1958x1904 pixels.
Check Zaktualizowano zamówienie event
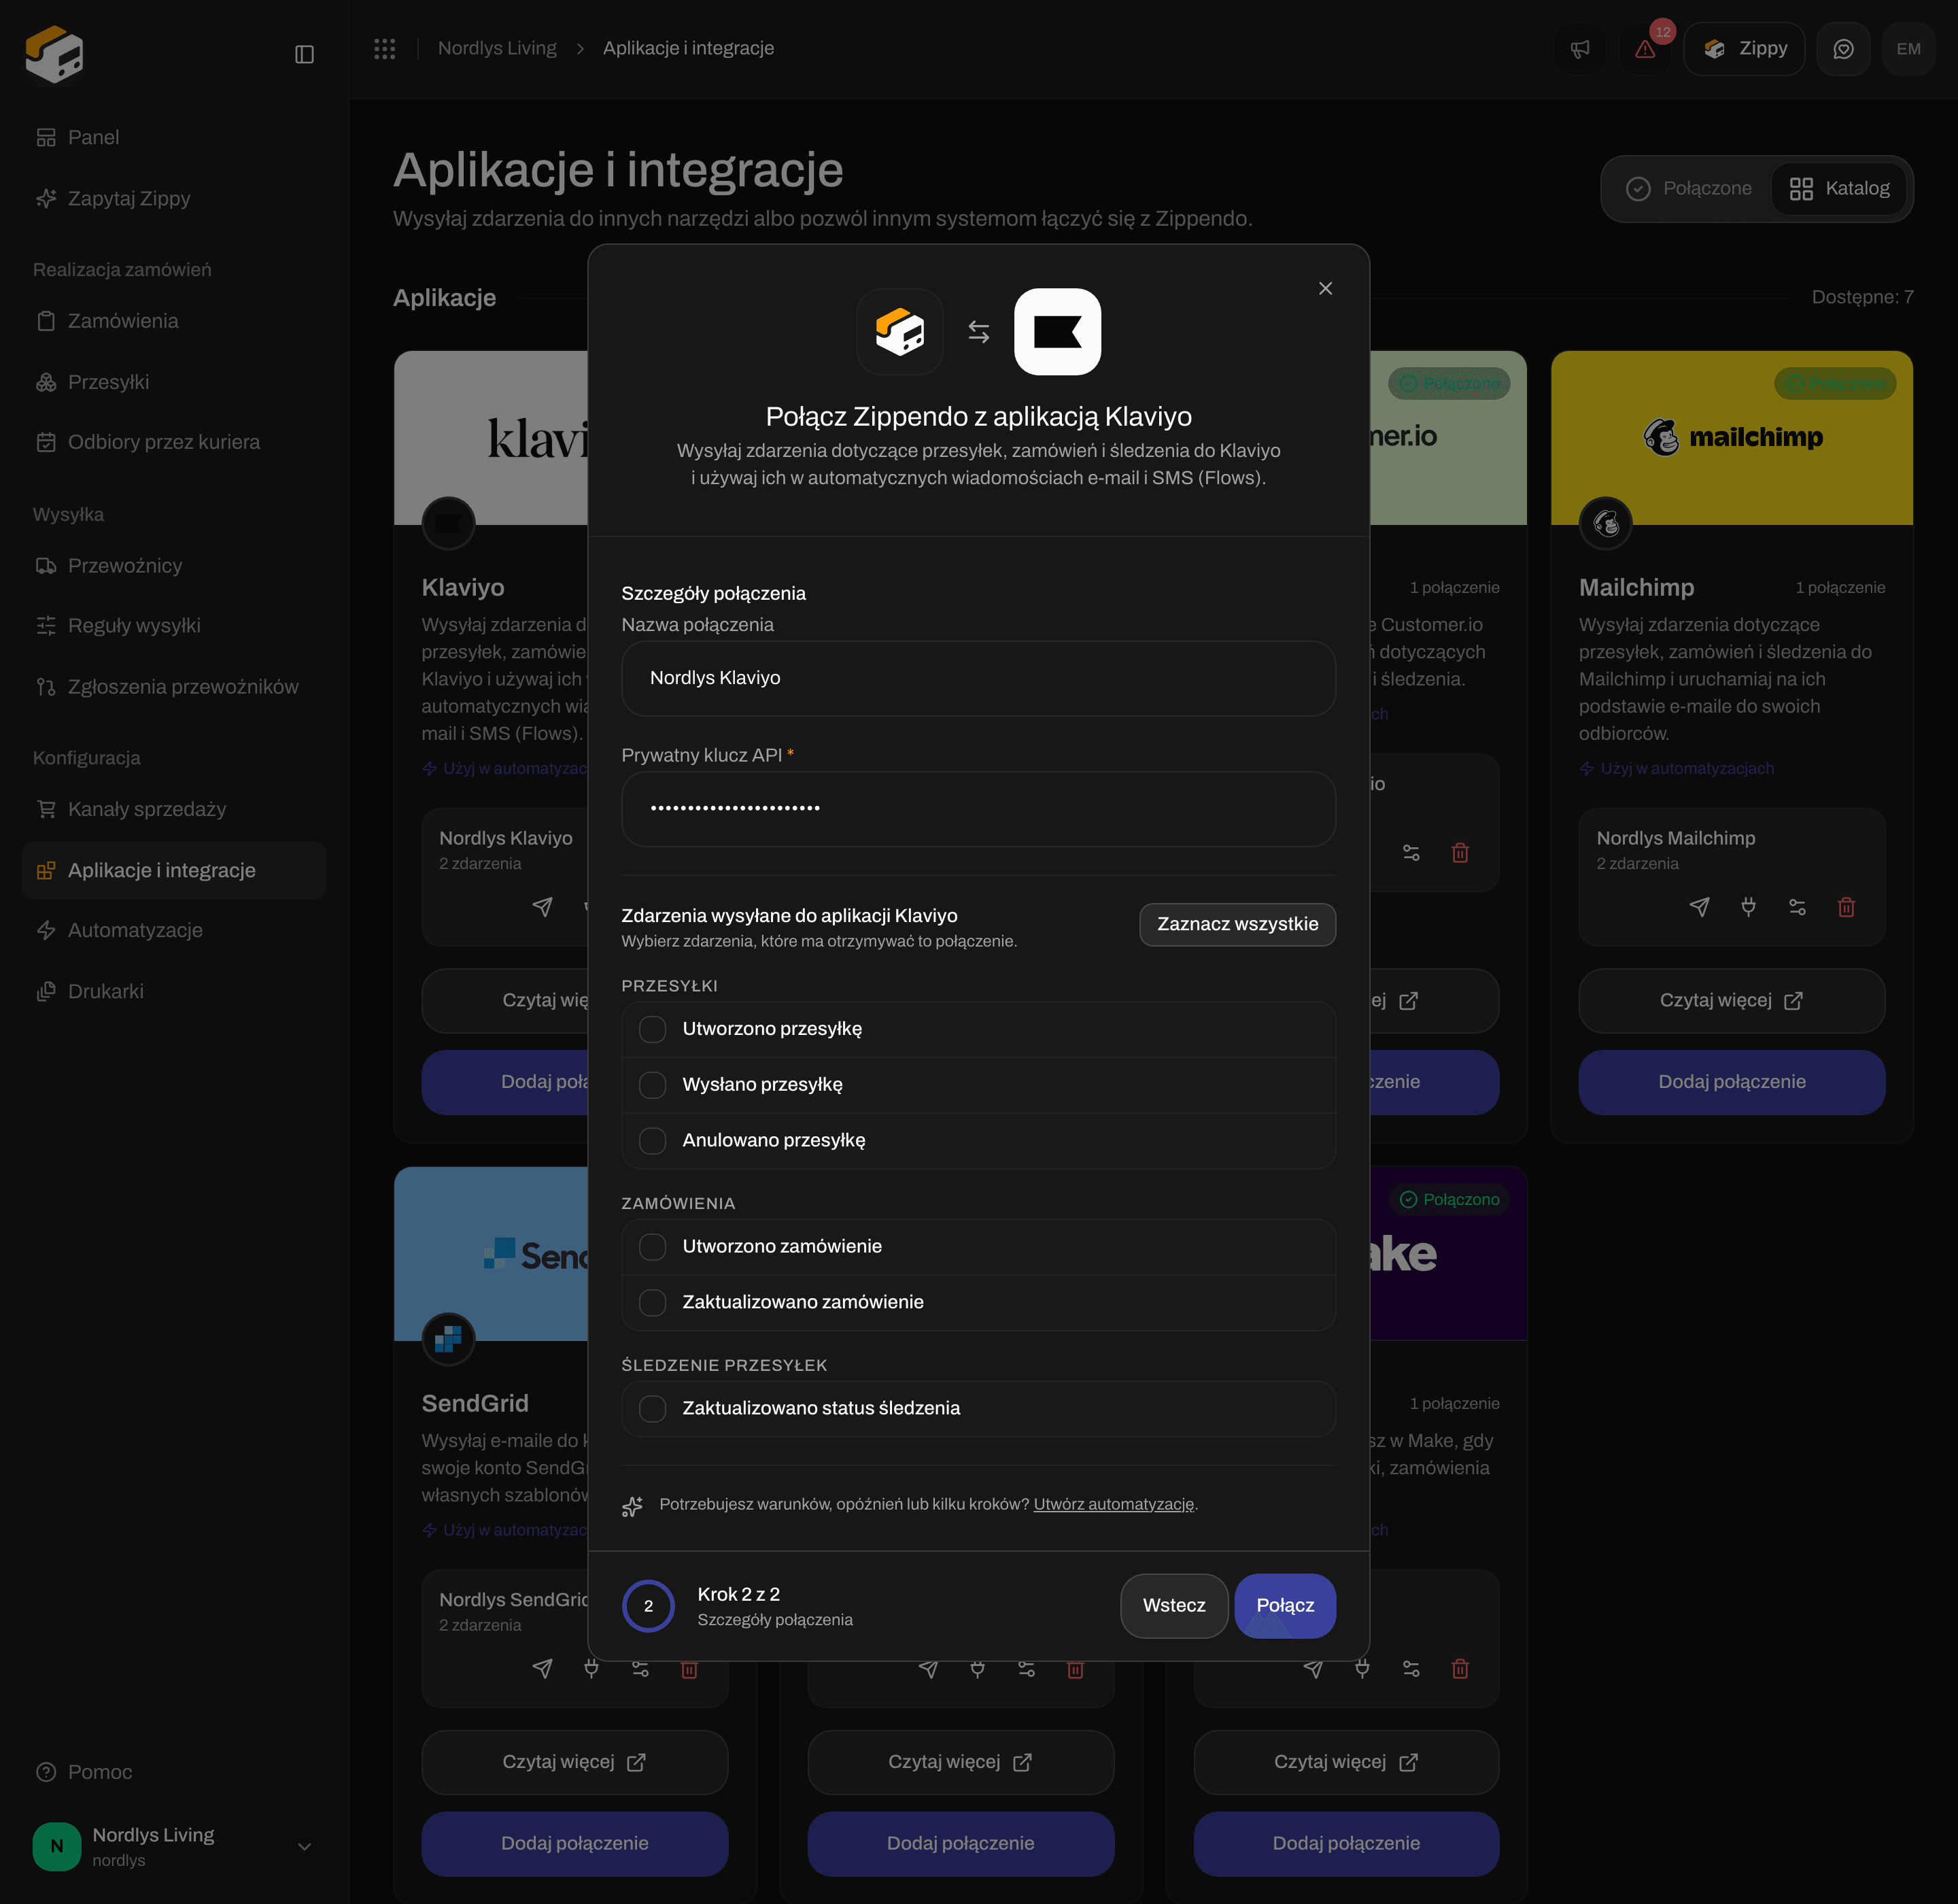tap(652, 1302)
